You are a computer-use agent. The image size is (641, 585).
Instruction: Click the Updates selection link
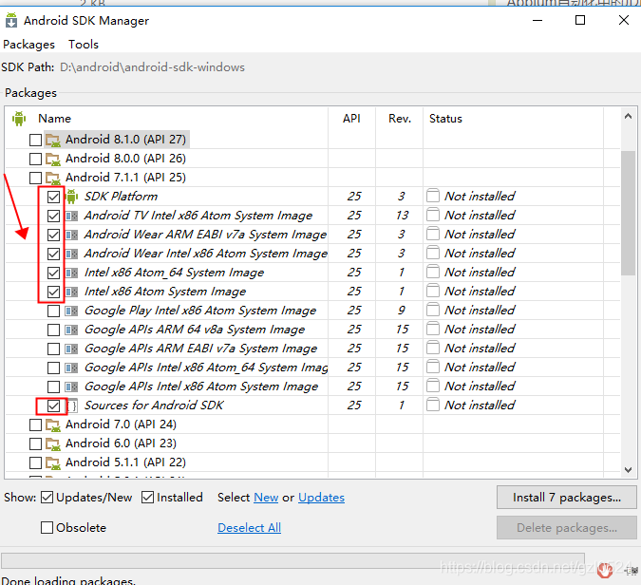pos(321,498)
